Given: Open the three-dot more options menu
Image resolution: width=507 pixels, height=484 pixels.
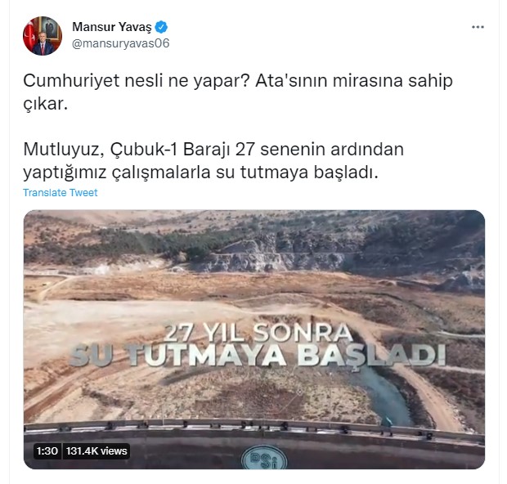Looking at the screenshot, I should coord(478,27).
